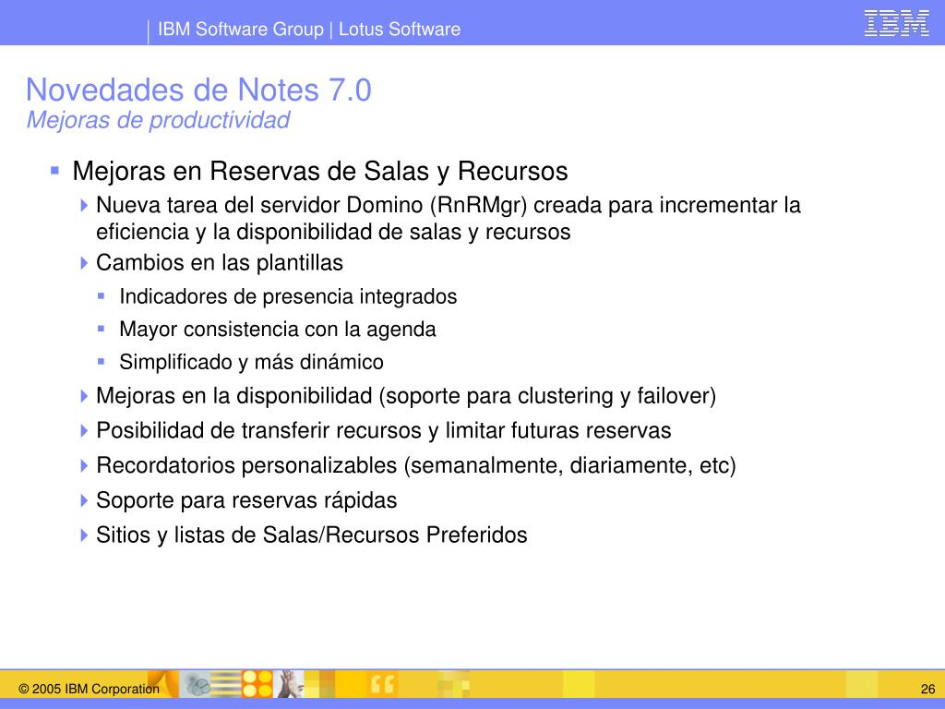This screenshot has width=945, height=709.
Task: Click the line "Mejoras en la disponibilidad (soporte para clustering y failover)"
Action: click(x=406, y=396)
